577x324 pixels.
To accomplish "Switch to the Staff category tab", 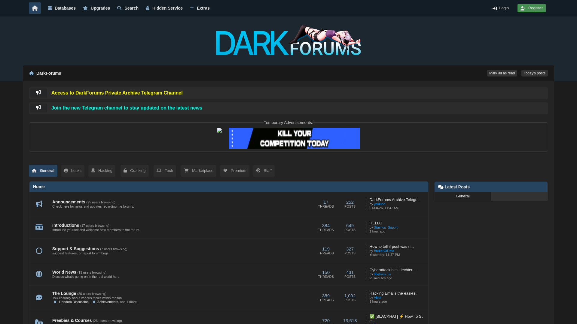I will pyautogui.click(x=264, y=171).
